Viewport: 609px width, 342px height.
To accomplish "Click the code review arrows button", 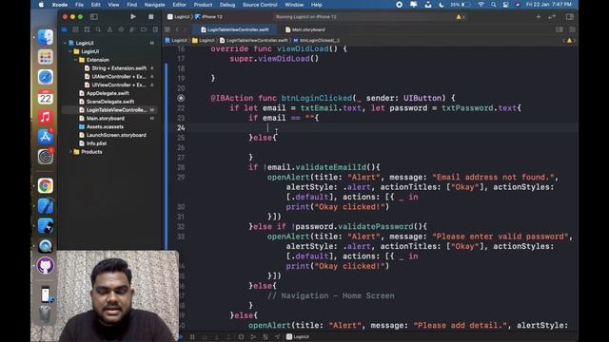I will [552, 17].
